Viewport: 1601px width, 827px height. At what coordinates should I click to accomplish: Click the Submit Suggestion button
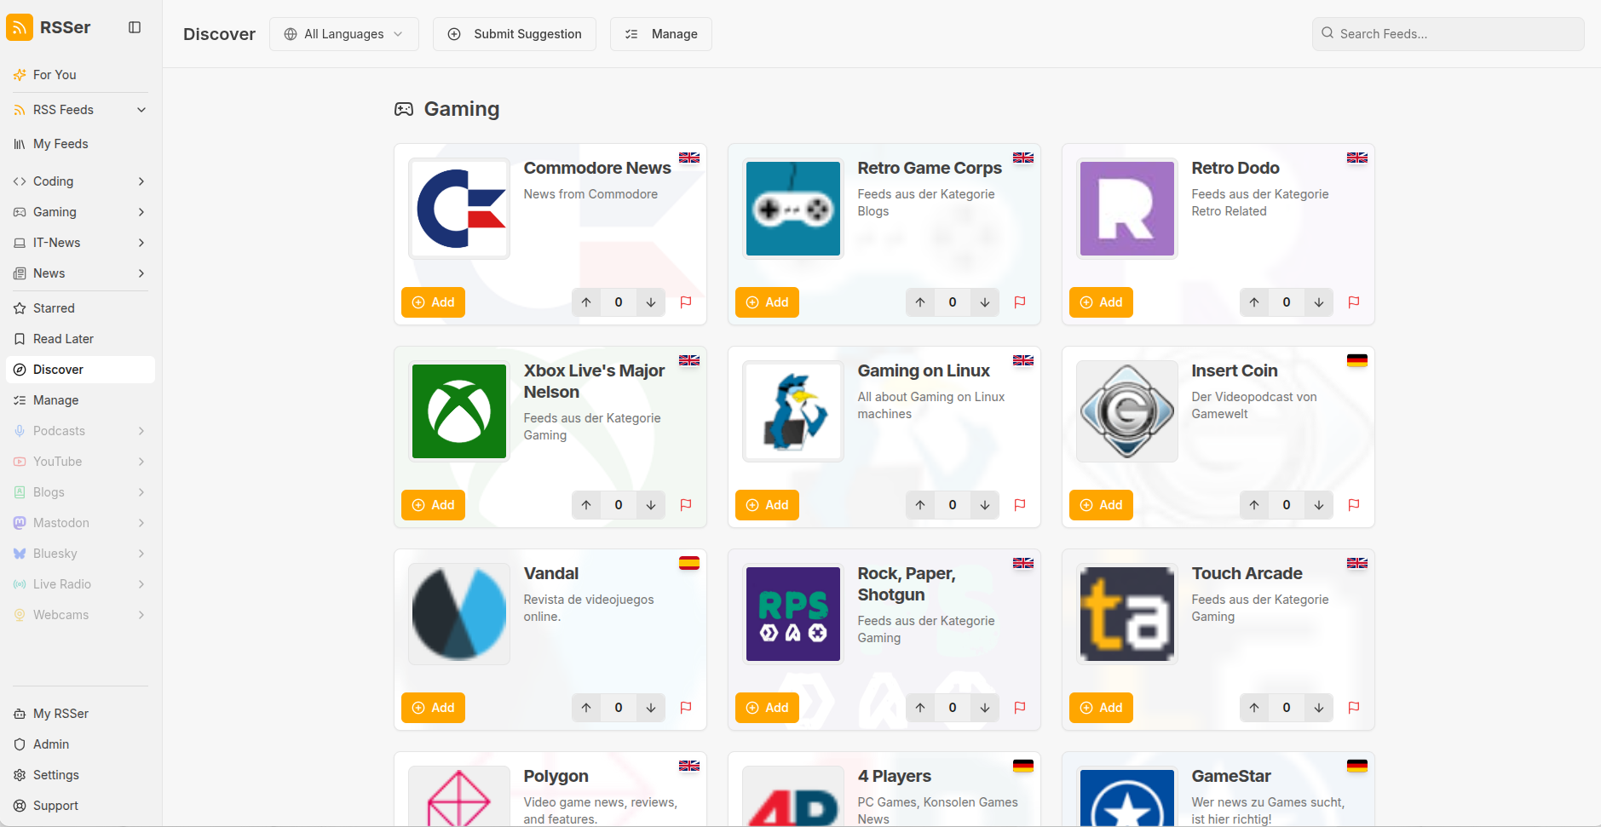(x=515, y=34)
